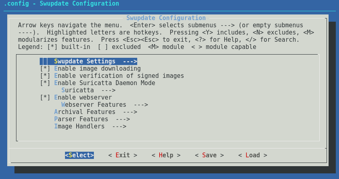This screenshot has width=339, height=179.
Task: Click the Select button
Action: pos(79,155)
